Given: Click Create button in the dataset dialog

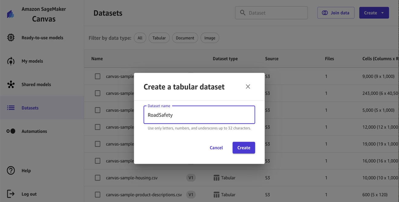Looking at the screenshot, I should point(244,148).
